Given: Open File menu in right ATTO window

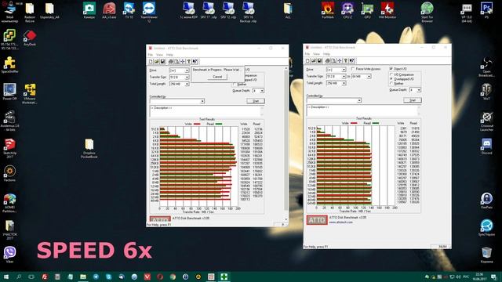Looking at the screenshot, I should coord(307,54).
